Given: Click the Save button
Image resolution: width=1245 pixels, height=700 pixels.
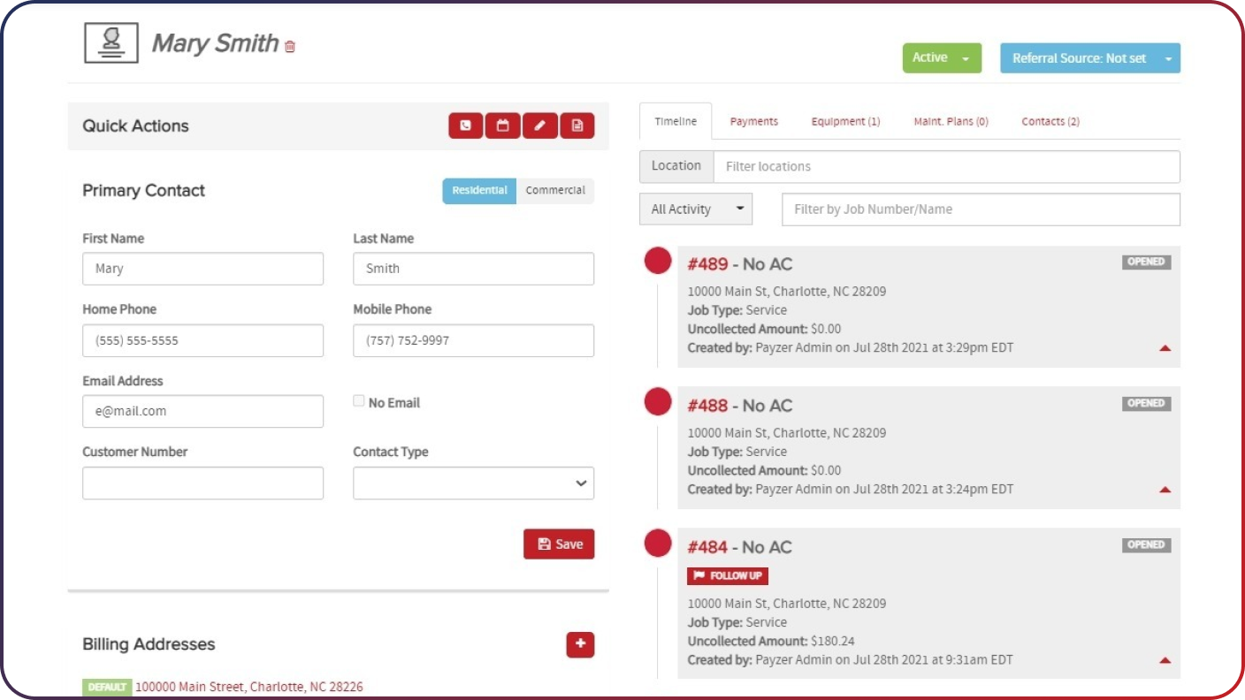Looking at the screenshot, I should [x=559, y=544].
